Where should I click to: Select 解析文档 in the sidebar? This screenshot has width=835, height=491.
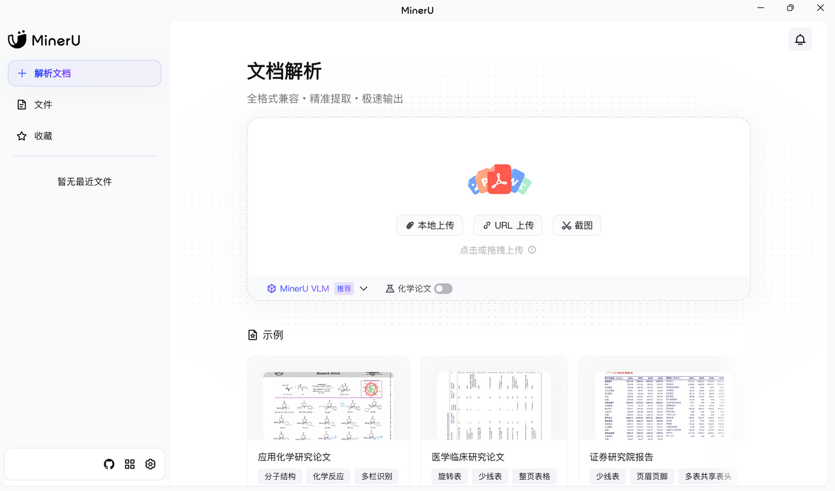tap(85, 73)
